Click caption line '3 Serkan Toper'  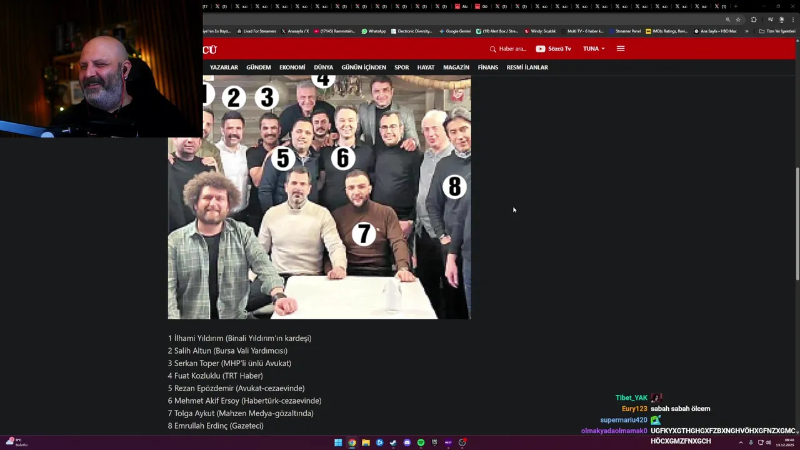coord(229,363)
